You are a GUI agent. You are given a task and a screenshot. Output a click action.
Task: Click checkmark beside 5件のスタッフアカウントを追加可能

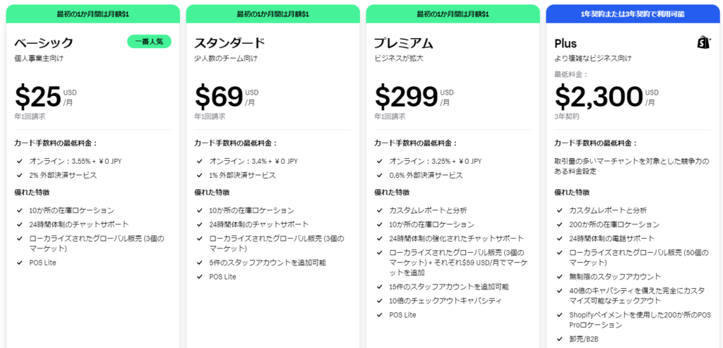point(199,263)
